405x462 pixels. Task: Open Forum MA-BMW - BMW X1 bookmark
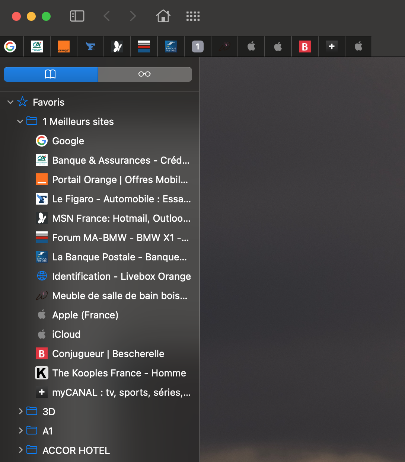pyautogui.click(x=99, y=238)
